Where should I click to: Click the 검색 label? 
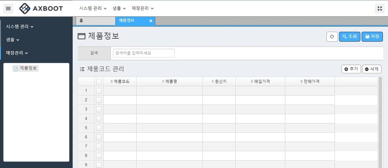point(94,53)
